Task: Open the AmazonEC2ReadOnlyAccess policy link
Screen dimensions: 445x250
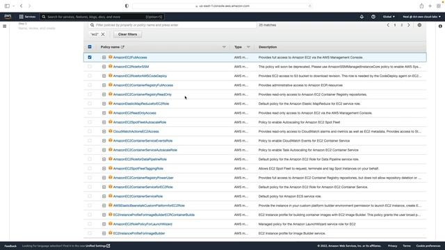Action: (134, 112)
